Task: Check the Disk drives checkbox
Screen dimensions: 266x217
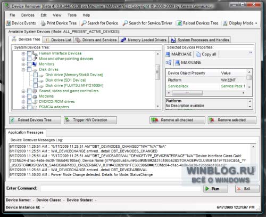Action: [29, 69]
